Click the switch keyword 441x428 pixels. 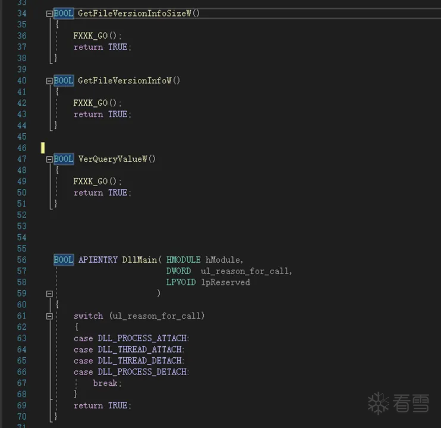tap(89, 316)
